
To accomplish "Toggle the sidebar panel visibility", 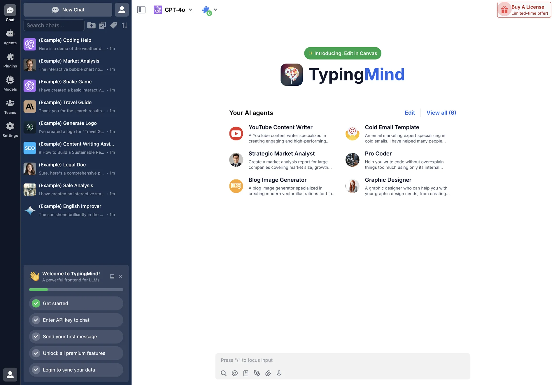I will click(x=141, y=10).
